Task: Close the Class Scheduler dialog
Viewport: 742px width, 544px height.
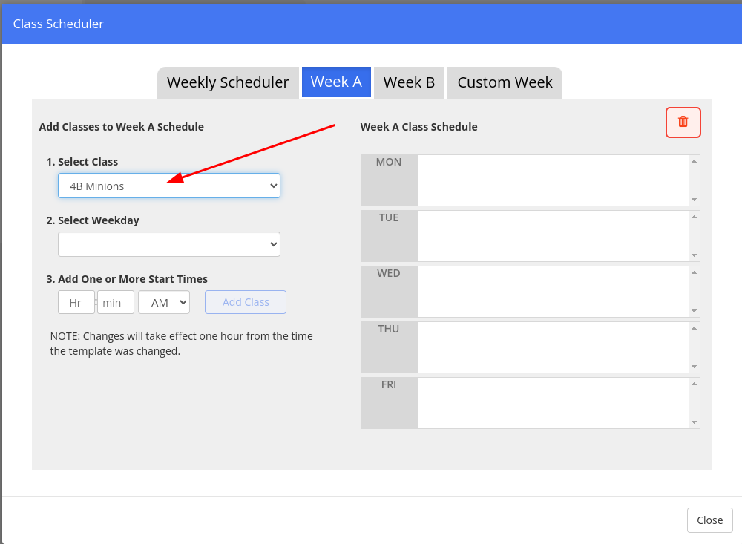Action: point(710,520)
